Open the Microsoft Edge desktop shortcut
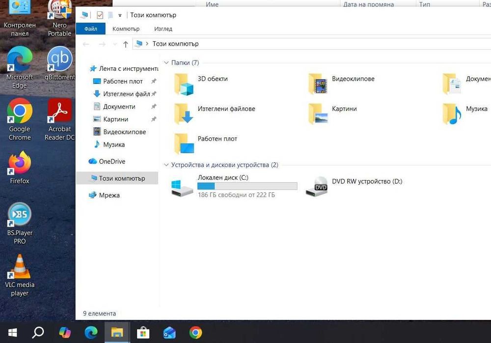This screenshot has height=343, width=491. pos(20,68)
